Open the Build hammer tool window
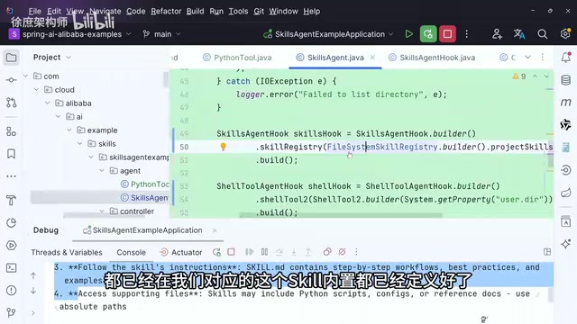The image size is (577, 324). click(x=12, y=201)
